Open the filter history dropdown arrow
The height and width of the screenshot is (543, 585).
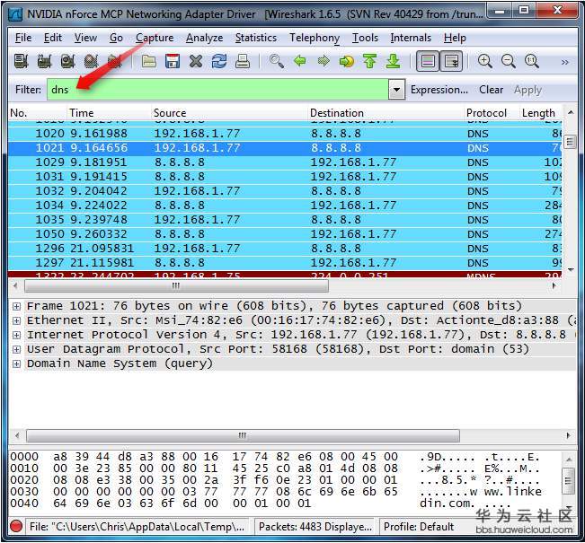[x=396, y=90]
